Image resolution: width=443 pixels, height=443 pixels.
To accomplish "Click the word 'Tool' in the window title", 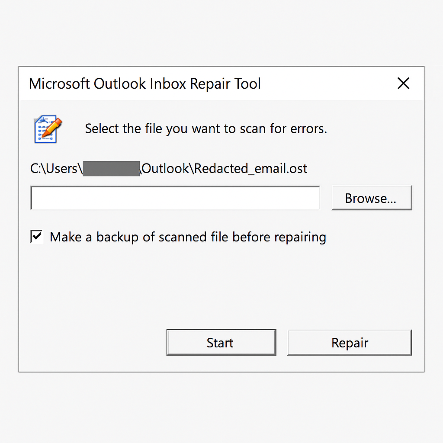I will 248,83.
